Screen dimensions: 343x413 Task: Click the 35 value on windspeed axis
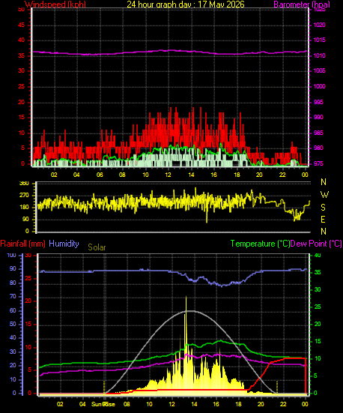point(21,55)
